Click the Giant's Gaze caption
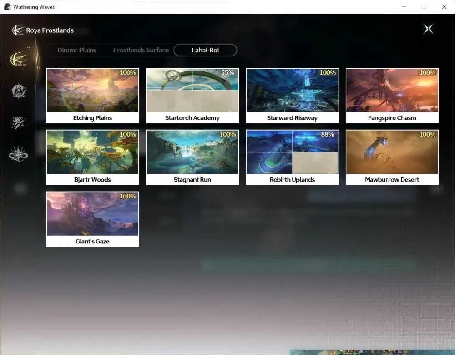455x355 pixels. pos(92,241)
